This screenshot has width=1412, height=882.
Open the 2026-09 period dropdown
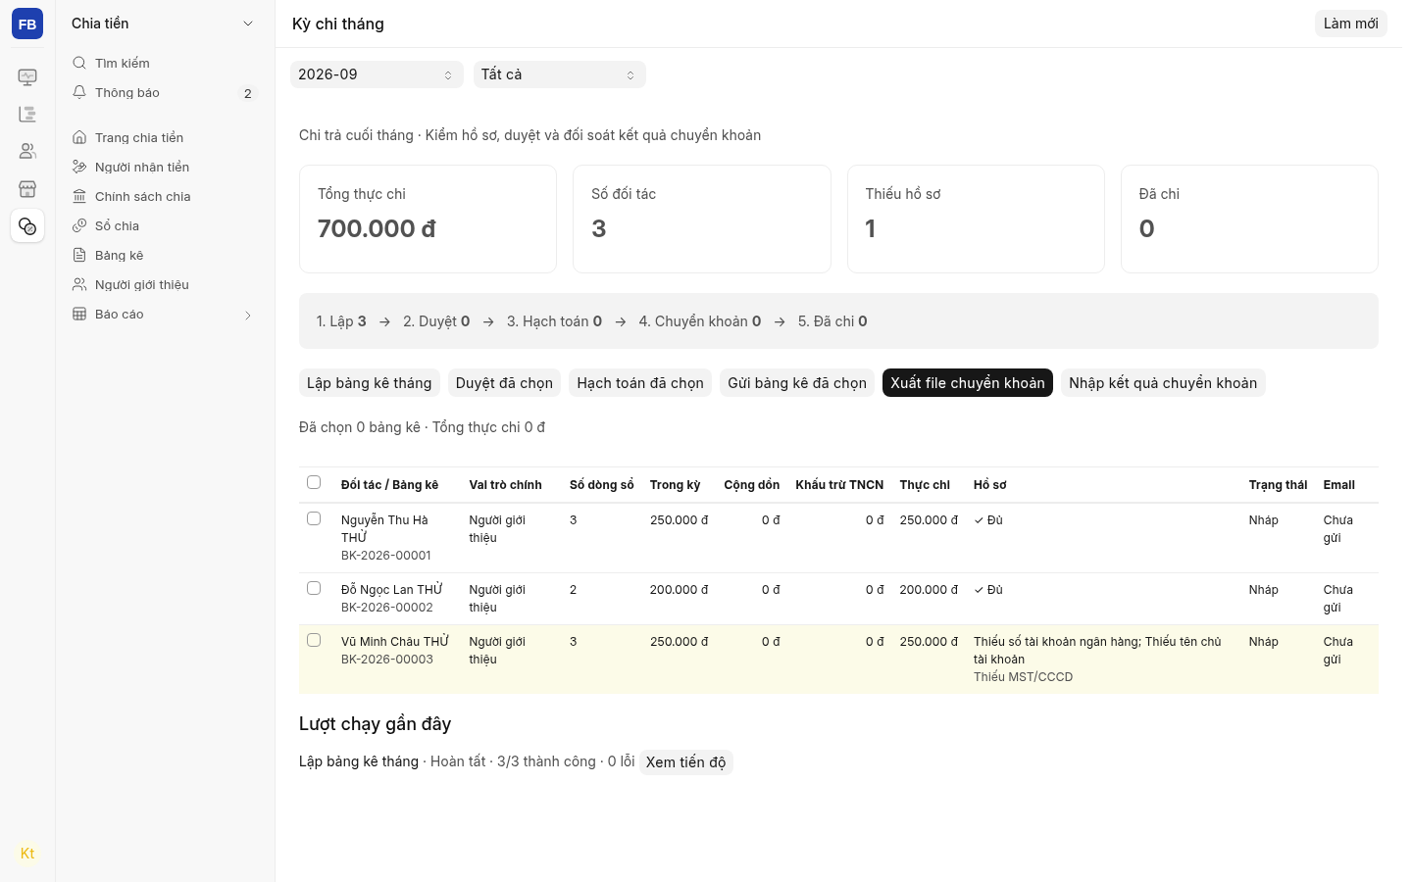coord(377,74)
